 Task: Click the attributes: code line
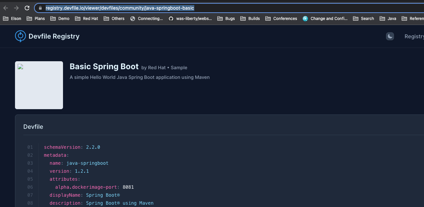tap(65, 179)
